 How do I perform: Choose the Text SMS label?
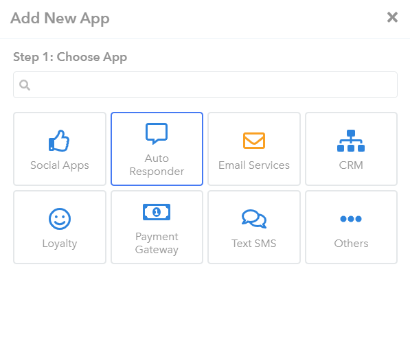point(254,244)
